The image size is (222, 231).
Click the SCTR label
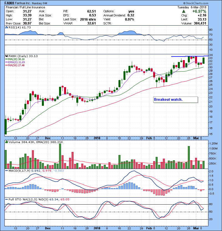pos(107,23)
